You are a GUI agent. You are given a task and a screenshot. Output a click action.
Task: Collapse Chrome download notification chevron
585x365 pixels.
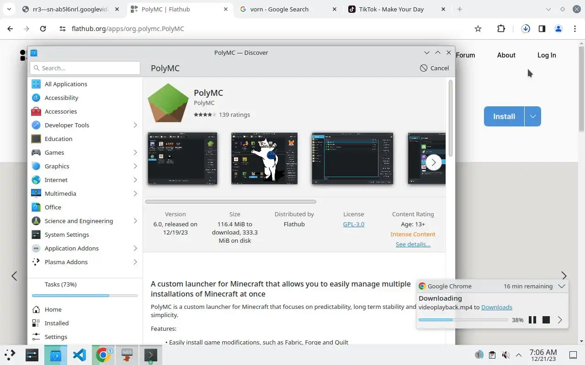coord(562,286)
